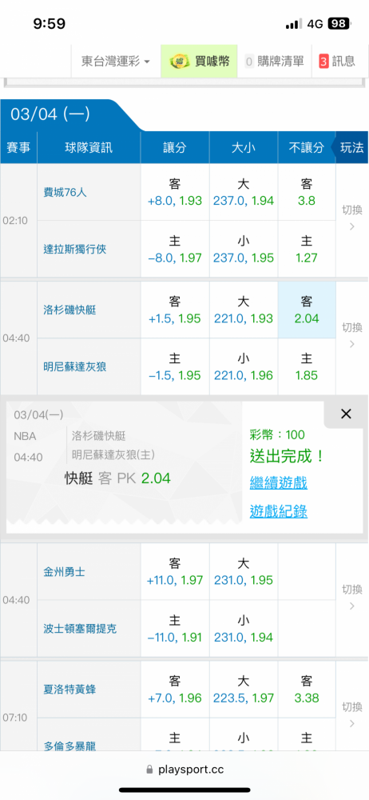Open 購牌清單 cart list
The height and width of the screenshot is (800, 369).
tap(274, 62)
